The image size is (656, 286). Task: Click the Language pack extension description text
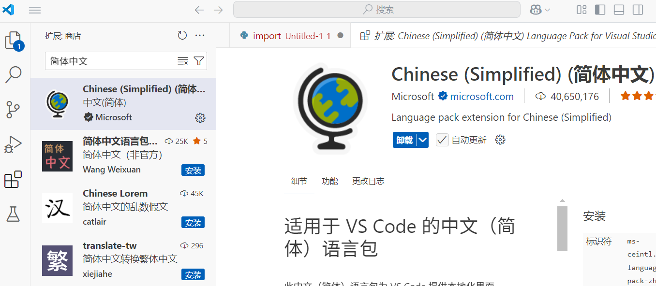click(501, 117)
